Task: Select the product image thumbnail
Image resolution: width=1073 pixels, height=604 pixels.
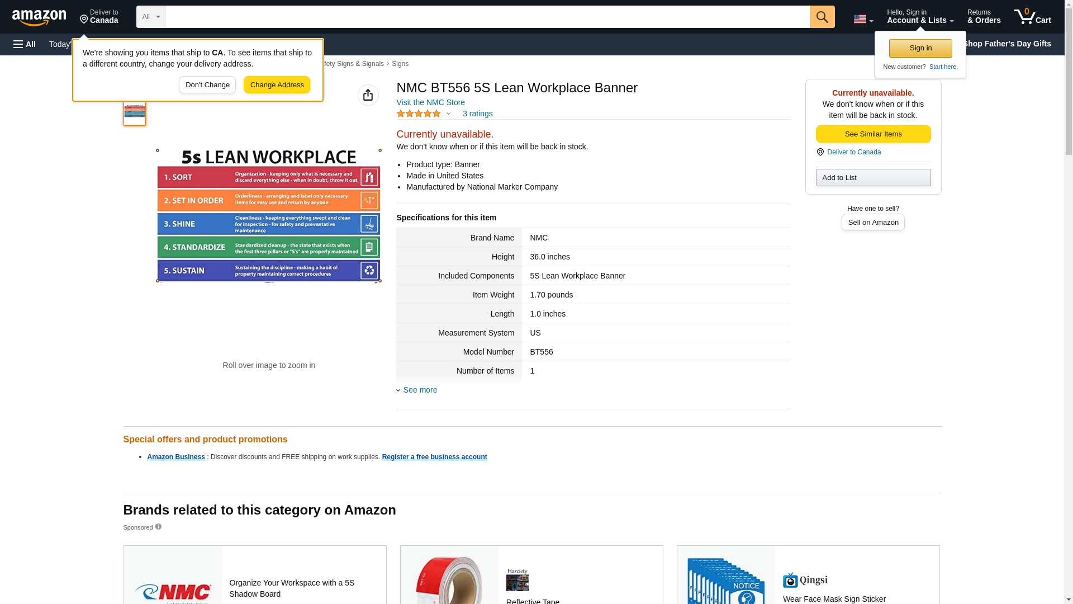Action: 135,114
